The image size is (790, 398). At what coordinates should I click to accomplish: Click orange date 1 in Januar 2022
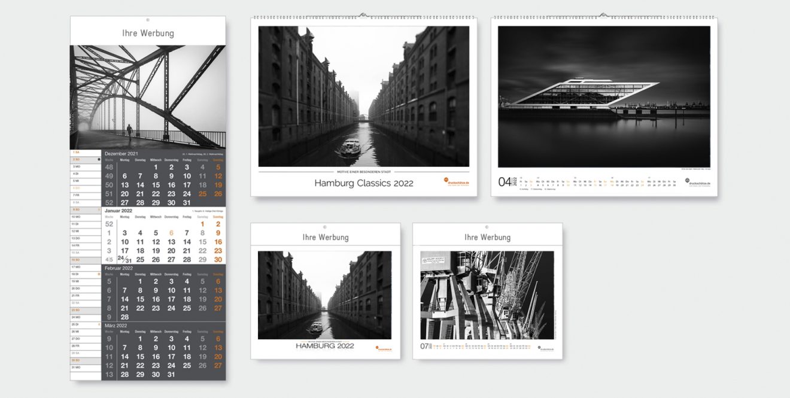[202, 224]
